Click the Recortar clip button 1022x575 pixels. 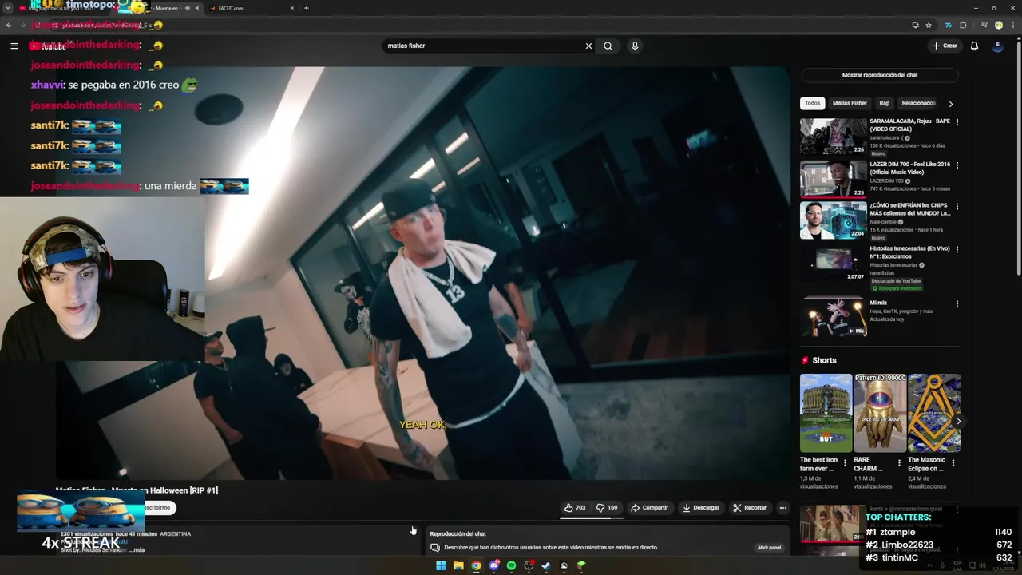[x=750, y=508]
